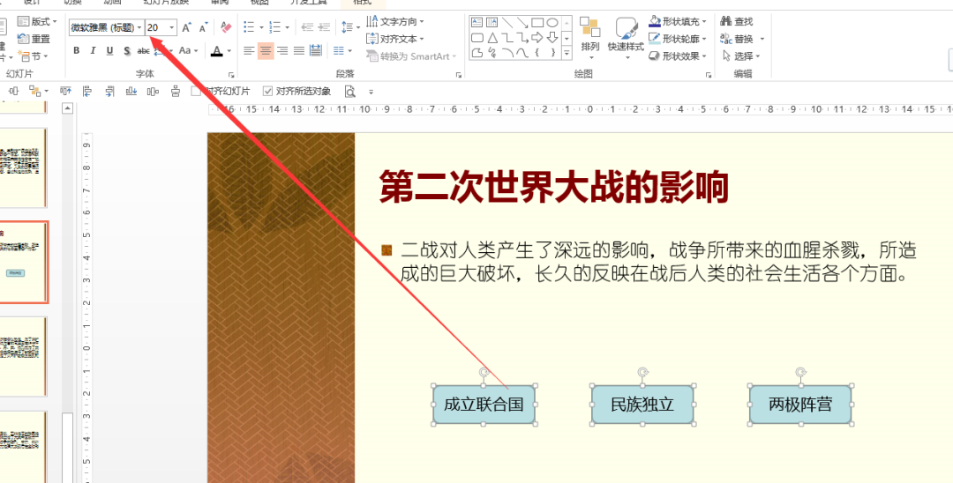Open the font name dropdown

139,27
